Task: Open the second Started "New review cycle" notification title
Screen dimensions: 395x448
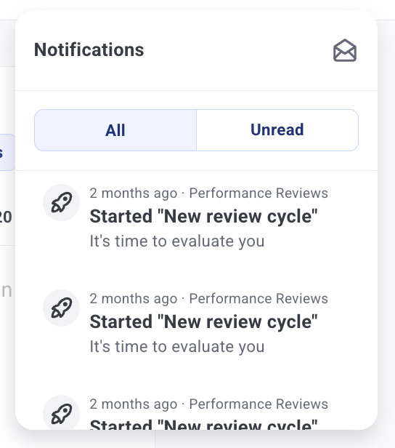Action: (203, 321)
